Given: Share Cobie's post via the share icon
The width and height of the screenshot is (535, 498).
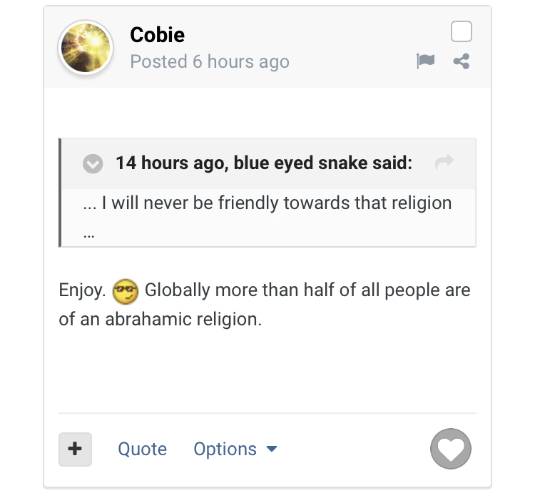Looking at the screenshot, I should (462, 61).
